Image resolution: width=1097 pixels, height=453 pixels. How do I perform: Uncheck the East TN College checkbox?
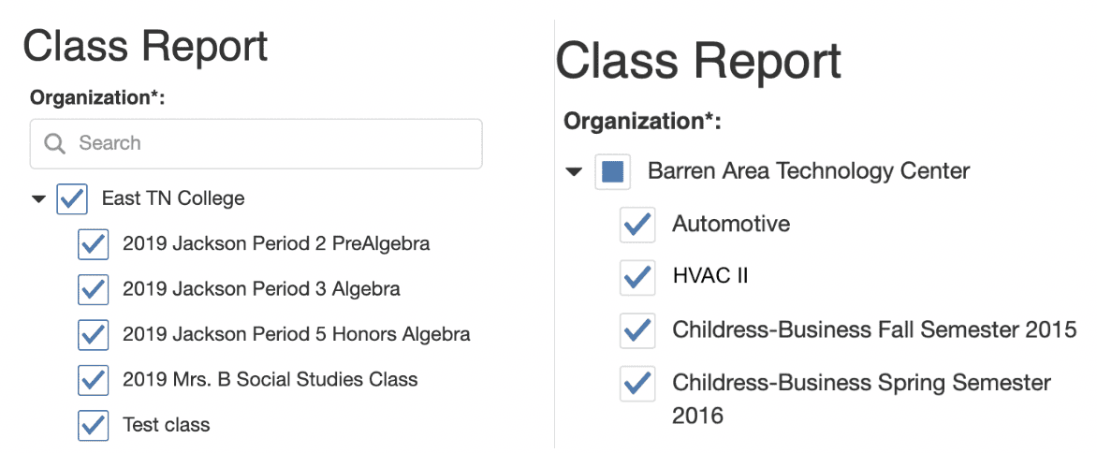pyautogui.click(x=72, y=198)
